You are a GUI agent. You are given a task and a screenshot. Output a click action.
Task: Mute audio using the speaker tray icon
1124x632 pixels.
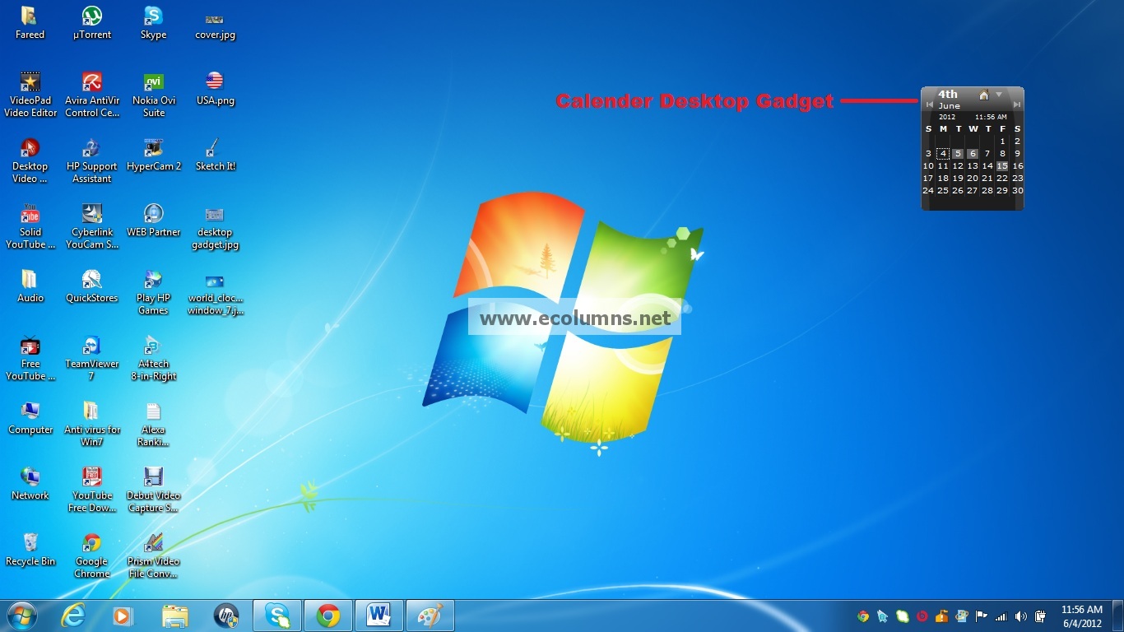pos(1020,615)
